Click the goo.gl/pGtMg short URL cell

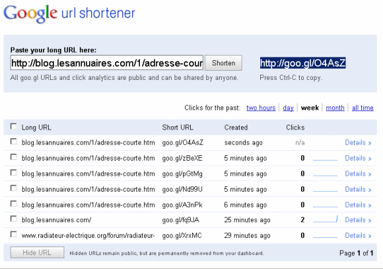(182, 174)
